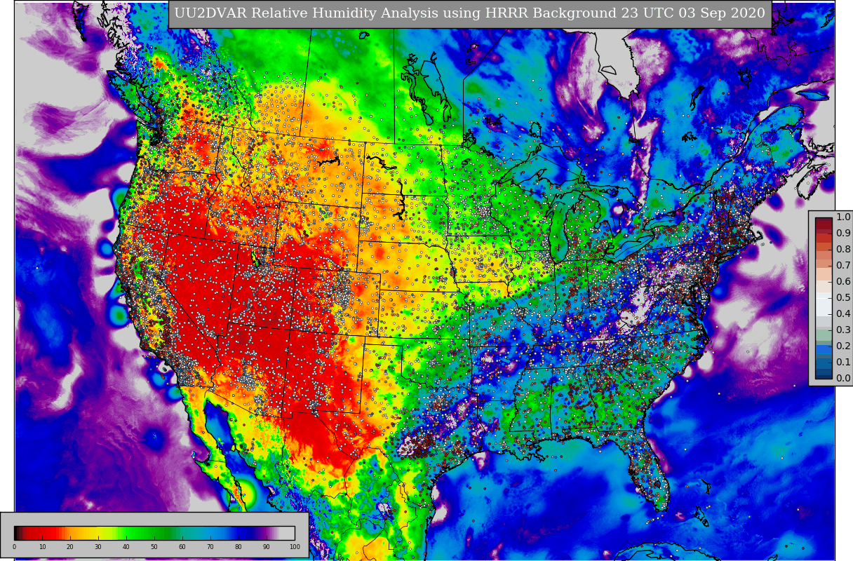Image resolution: width=853 pixels, height=561 pixels.
Task: Click the purple segment above the 90 tick
Action: click(267, 533)
